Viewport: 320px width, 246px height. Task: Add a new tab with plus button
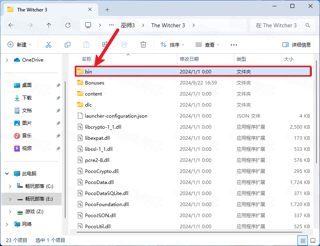click(107, 9)
